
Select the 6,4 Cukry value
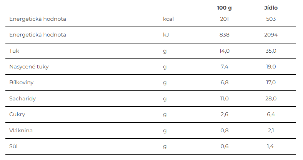pos(271,114)
